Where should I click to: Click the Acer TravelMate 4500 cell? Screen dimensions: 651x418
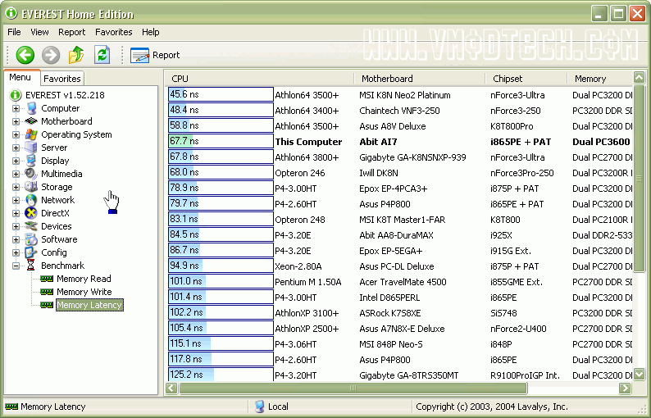click(403, 282)
